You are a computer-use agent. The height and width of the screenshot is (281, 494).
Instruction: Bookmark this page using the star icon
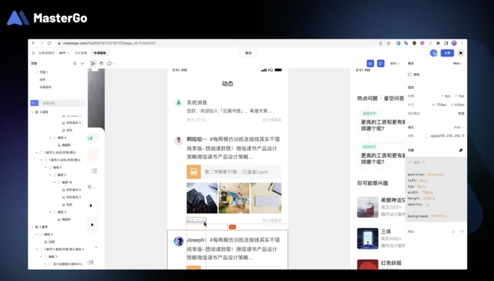(388, 43)
